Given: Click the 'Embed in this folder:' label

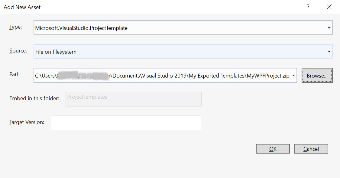Looking at the screenshot, I should [x=34, y=98].
